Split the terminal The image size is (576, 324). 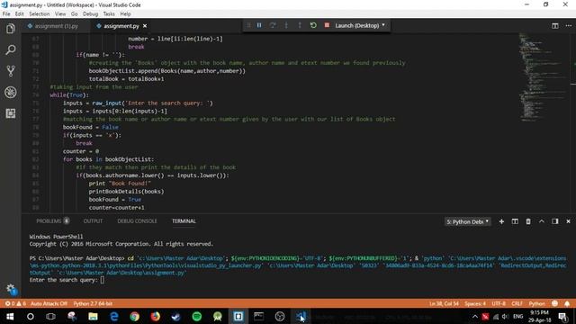[515, 221]
